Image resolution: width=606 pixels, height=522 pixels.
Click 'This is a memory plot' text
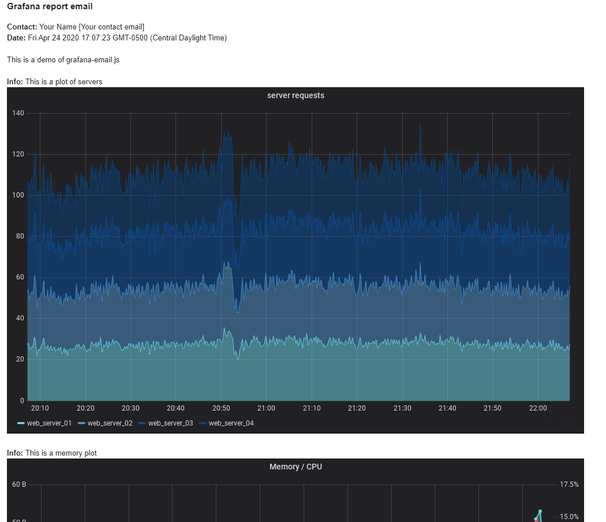[61, 453]
